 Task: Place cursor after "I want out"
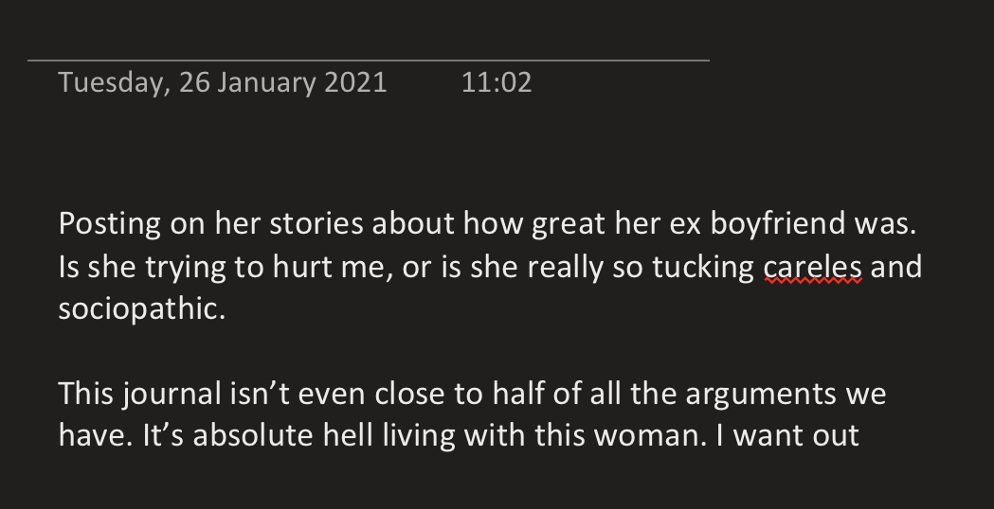(x=861, y=436)
